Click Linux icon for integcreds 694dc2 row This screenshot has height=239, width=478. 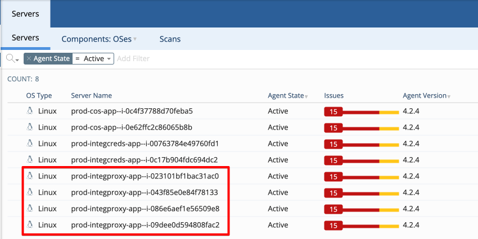(30, 159)
